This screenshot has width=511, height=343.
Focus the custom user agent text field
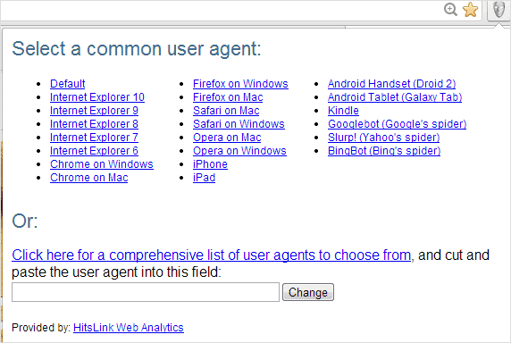point(146,292)
